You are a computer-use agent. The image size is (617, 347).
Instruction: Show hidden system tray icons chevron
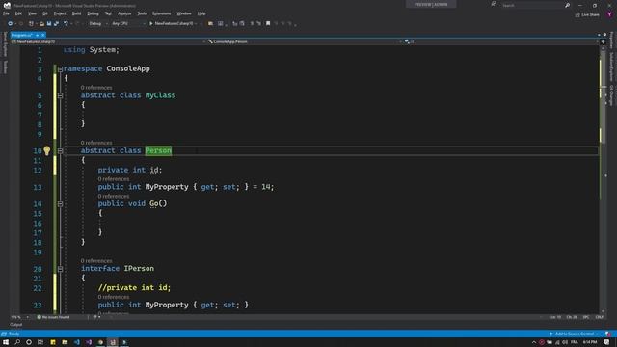click(x=534, y=342)
